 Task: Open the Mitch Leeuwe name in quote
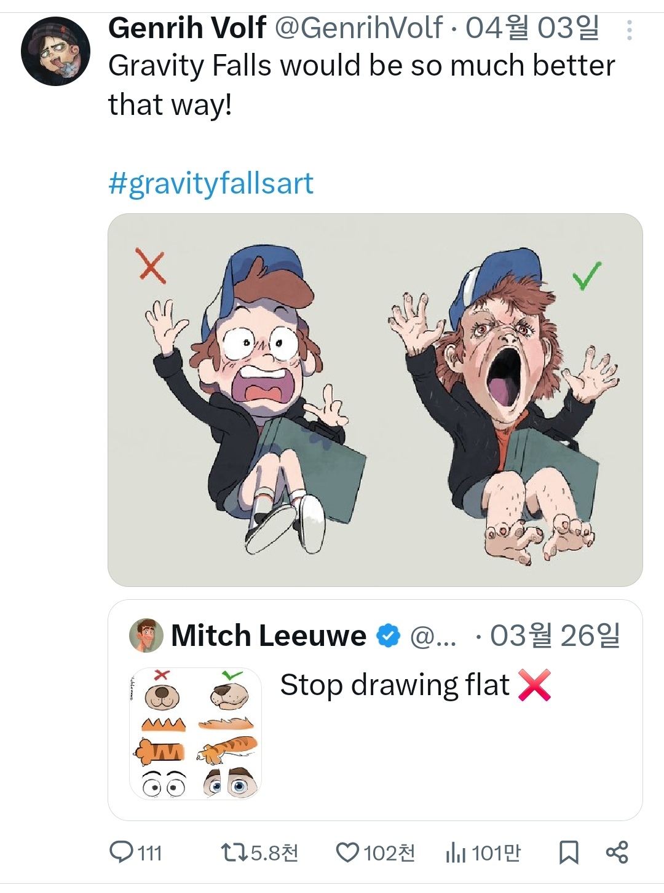(x=269, y=635)
